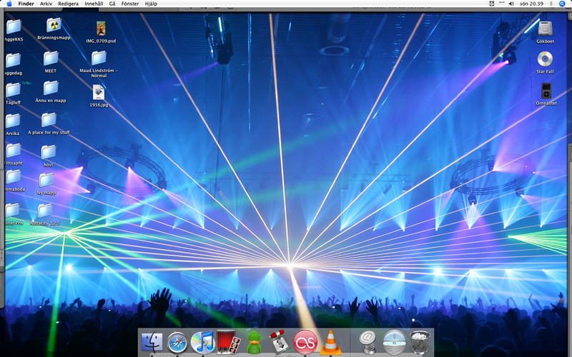Click the Finder icon in the Dock
The width and height of the screenshot is (572, 357).
point(152,343)
